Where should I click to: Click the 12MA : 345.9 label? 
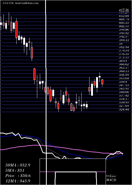pos(18,181)
